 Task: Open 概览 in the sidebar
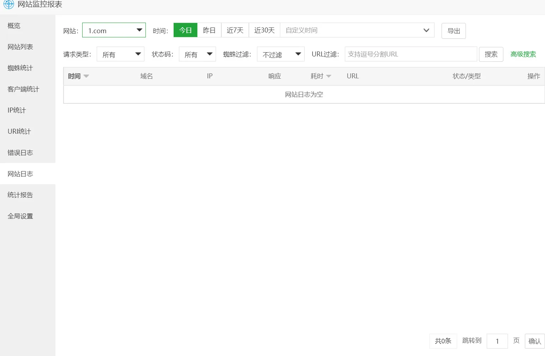coord(28,25)
